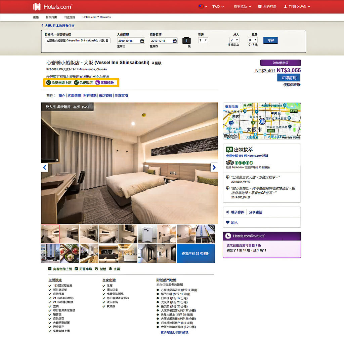344x337 pixels.
Task: Select the air purifier photo thumbnail
Action: pos(147,234)
